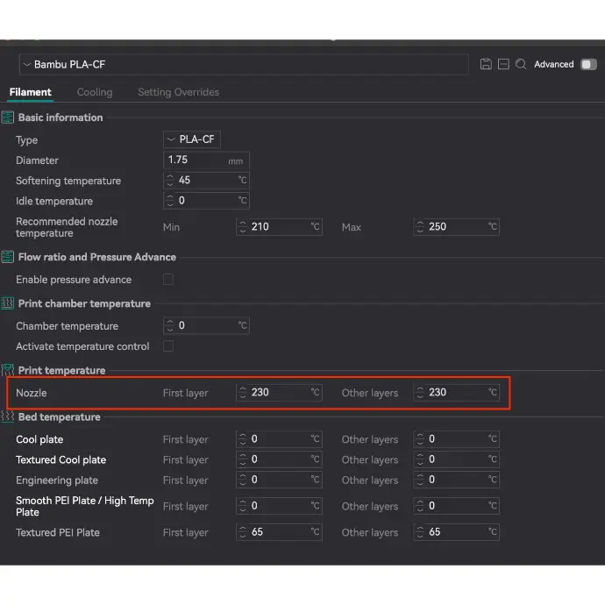The image size is (605, 605).
Task: Click the Softening temperature stepper arrows
Action: [170, 181]
